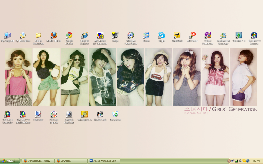Click the blue 'a' tray icon
The height and width of the screenshot is (164, 263).
(248, 161)
